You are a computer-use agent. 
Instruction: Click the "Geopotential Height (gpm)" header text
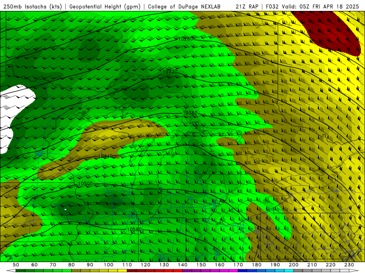pos(105,7)
